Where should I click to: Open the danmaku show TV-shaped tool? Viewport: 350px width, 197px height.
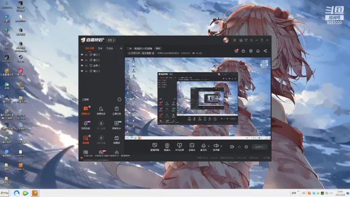click(x=116, y=139)
